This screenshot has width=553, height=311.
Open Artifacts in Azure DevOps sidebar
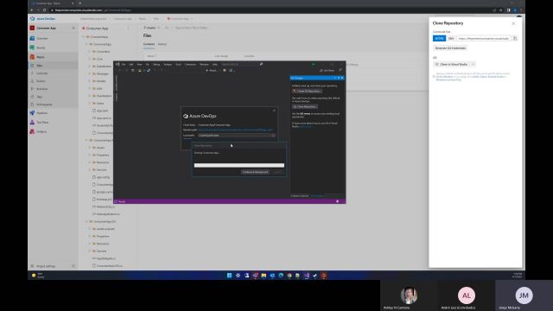coord(41,132)
